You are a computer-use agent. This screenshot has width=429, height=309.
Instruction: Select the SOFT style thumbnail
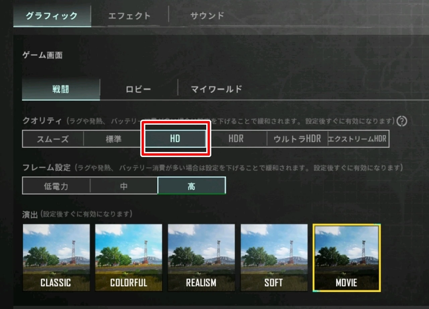pyautogui.click(x=274, y=258)
